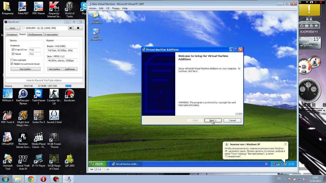This screenshot has width=326, height=183.
Task: Click the Шаблоны button in Bandicam
Action: point(70,69)
